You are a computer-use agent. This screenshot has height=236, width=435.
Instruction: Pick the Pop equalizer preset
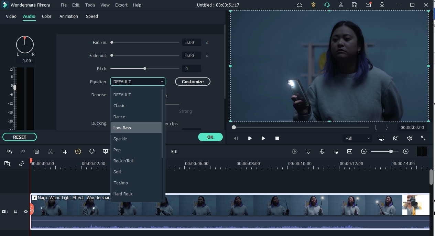coord(136,150)
